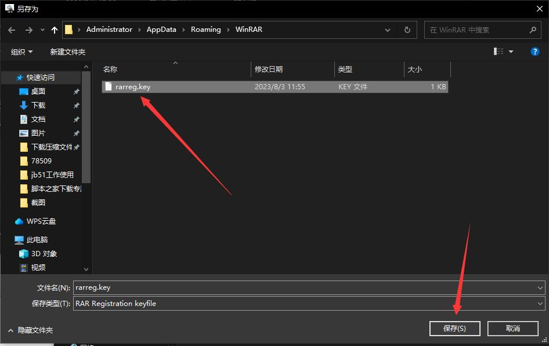Go forward with the right arrow
Screen dimensions: 549x346
tap(28, 30)
